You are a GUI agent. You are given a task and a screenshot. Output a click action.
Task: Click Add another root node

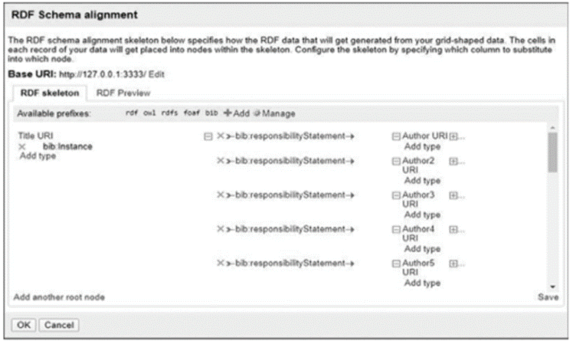coord(61,296)
